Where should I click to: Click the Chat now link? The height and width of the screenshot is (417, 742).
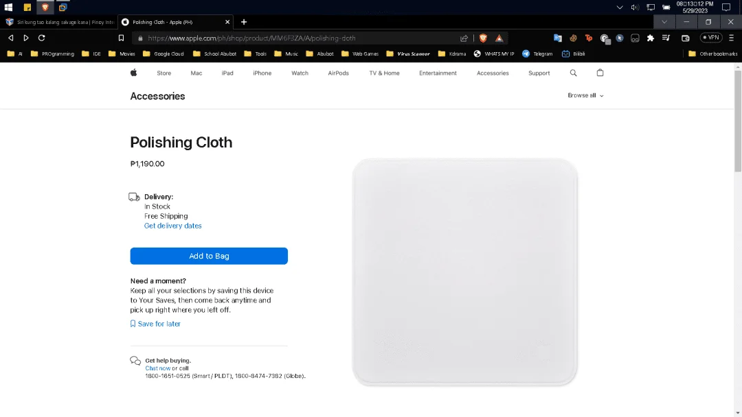(157, 368)
